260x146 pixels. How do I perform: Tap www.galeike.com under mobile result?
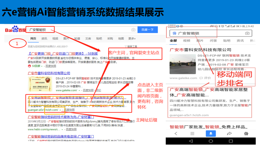click(183, 78)
